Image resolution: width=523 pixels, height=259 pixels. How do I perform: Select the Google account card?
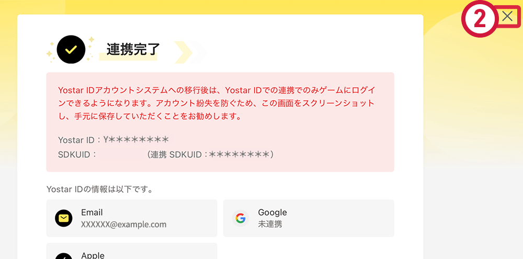point(308,218)
